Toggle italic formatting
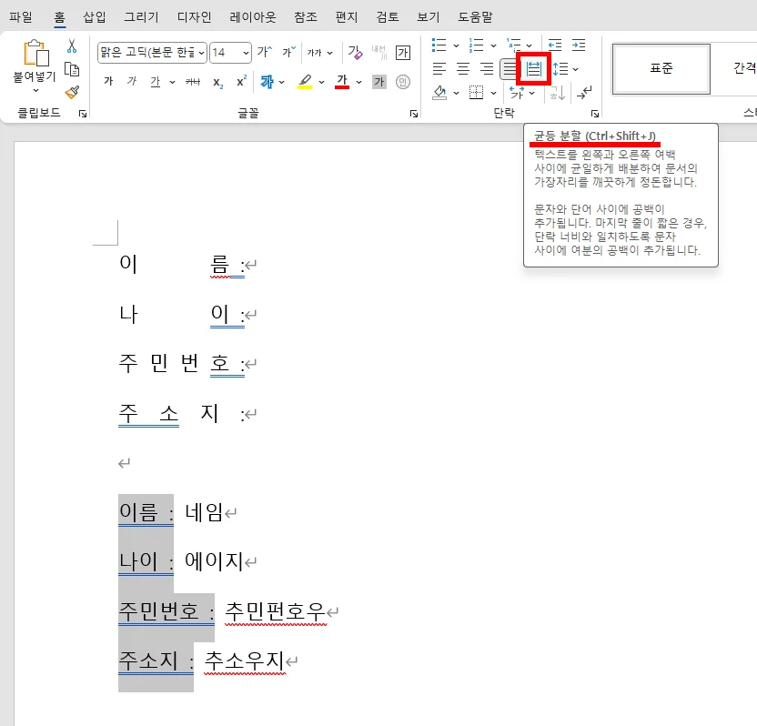Screen dimensions: 757x726 [x=131, y=81]
